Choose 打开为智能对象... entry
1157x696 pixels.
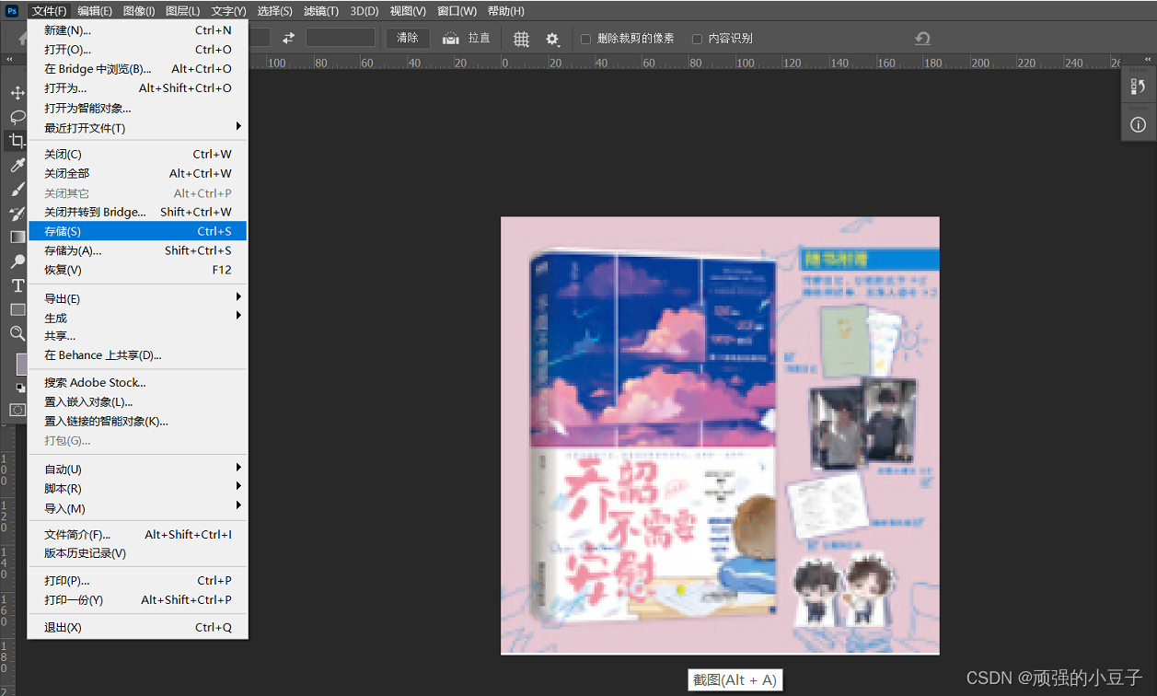pos(138,108)
